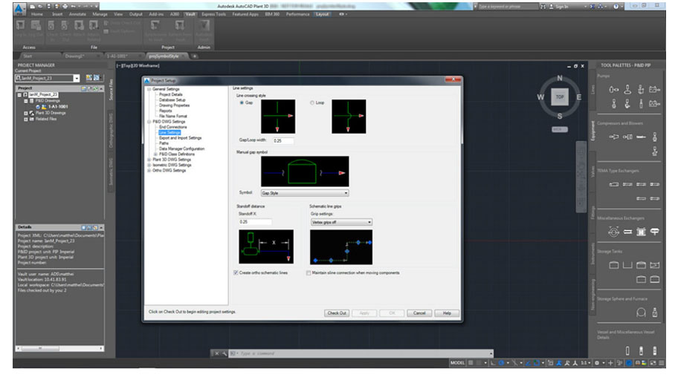Expand Plant 3D DWG Settings node

click(x=149, y=160)
